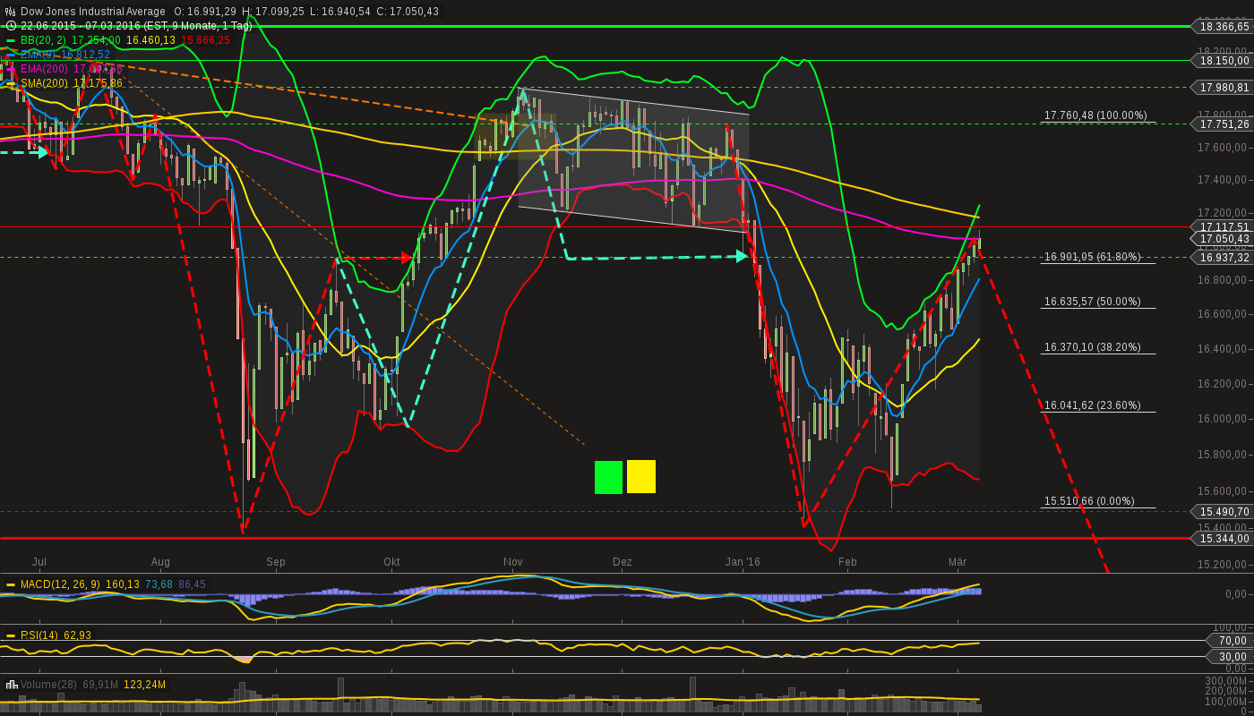Click the RSI value 62,93

[77, 635]
